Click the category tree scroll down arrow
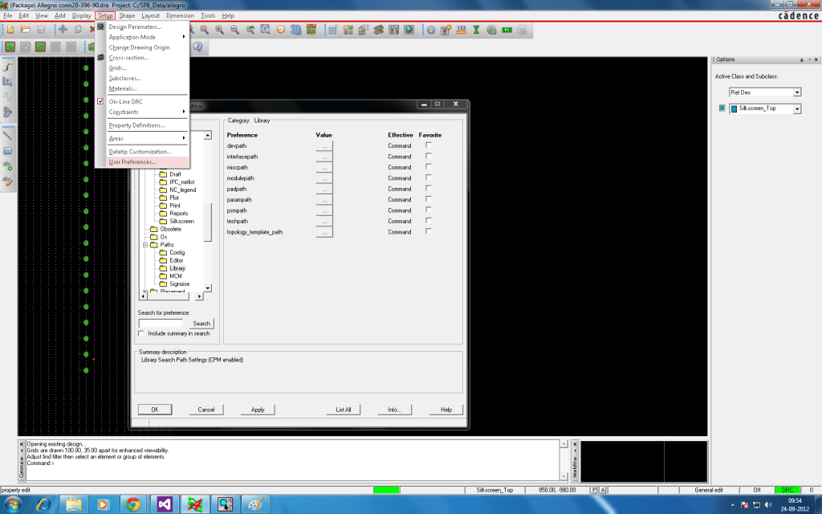Image resolution: width=822 pixels, height=514 pixels. [x=208, y=288]
